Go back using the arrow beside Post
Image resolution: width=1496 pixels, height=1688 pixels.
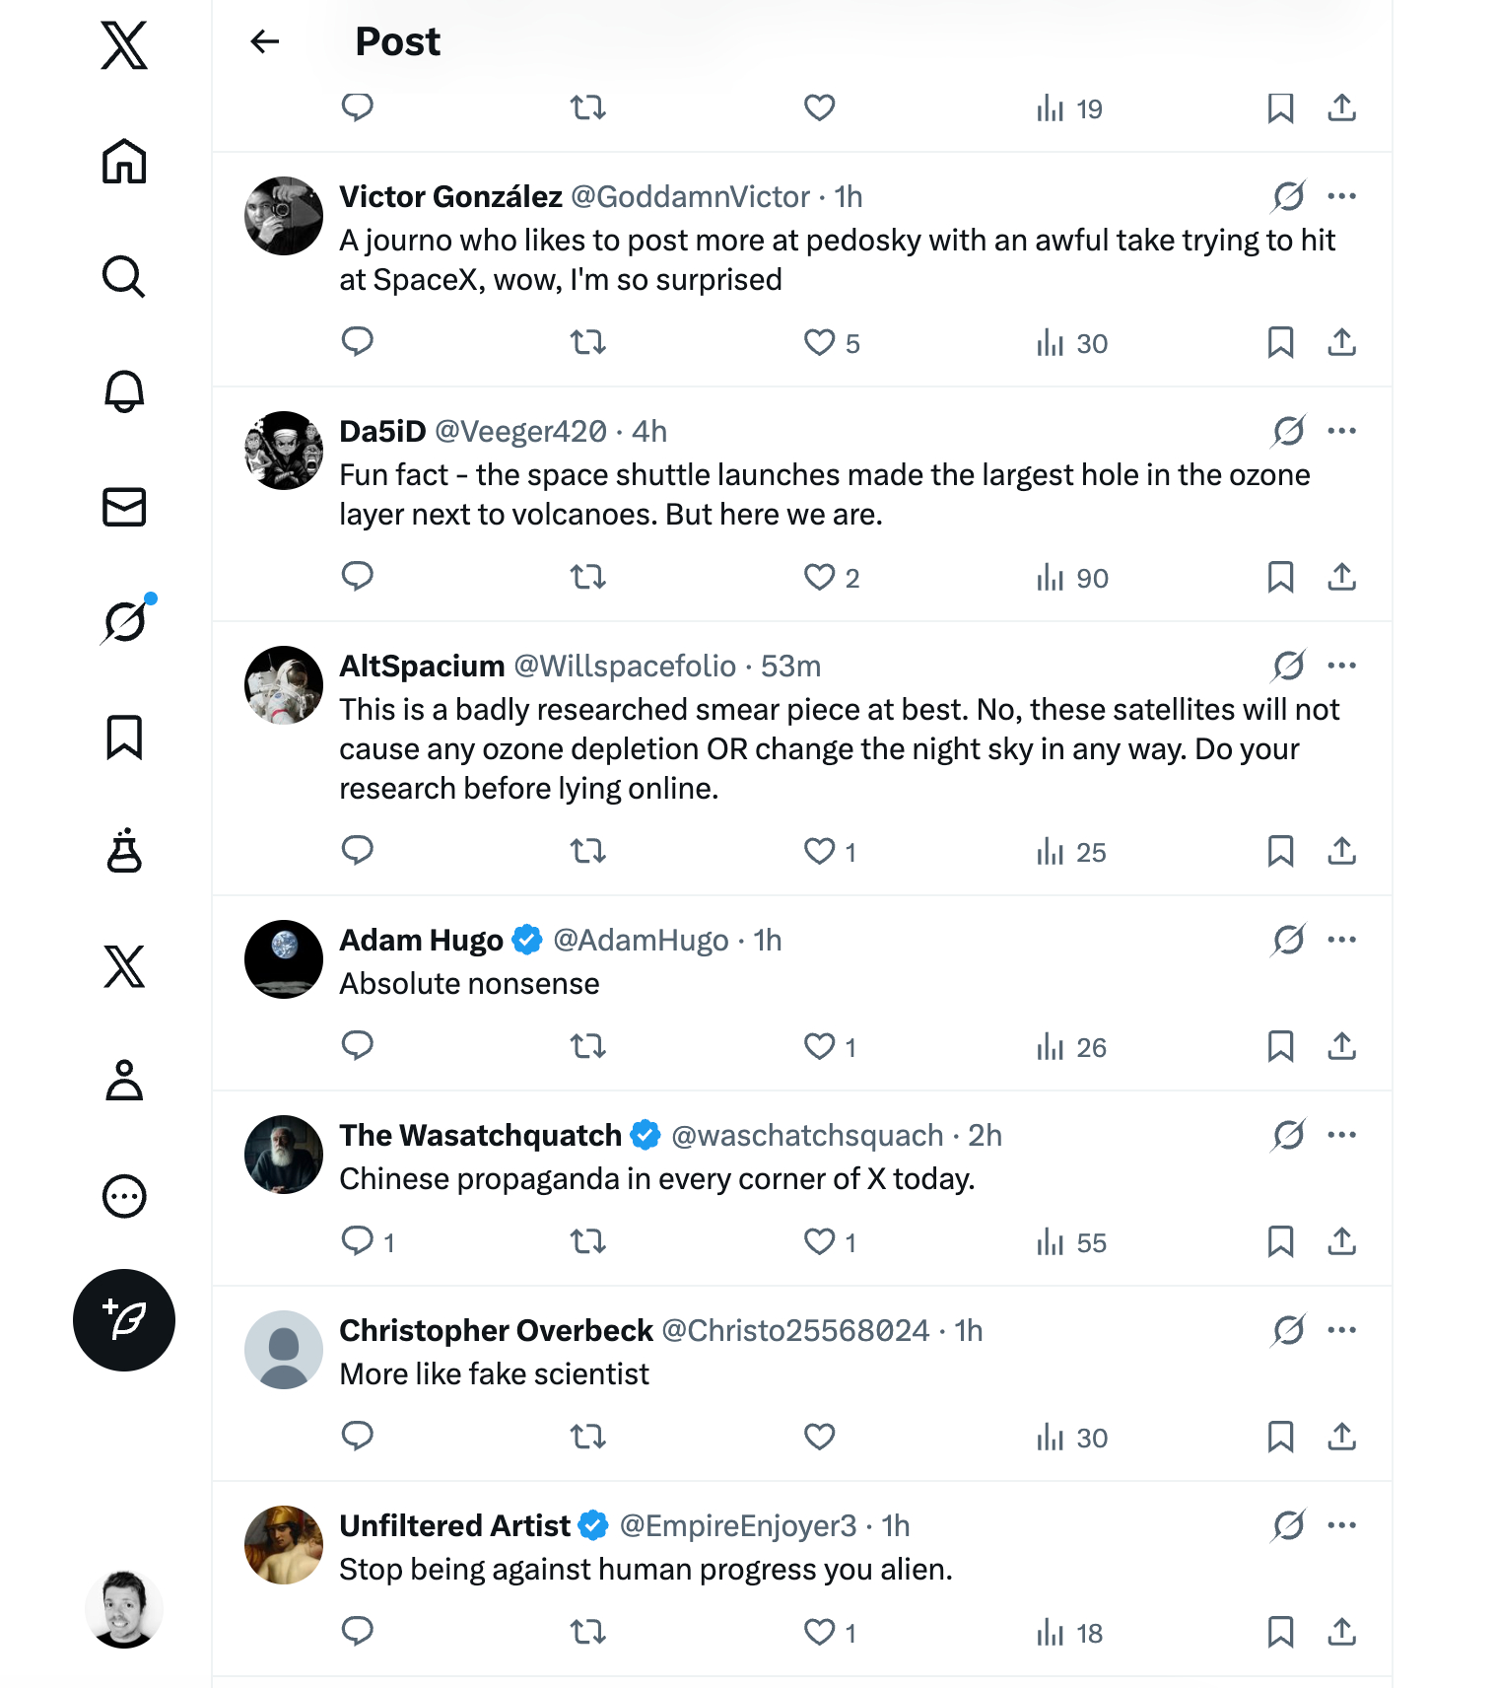(x=265, y=41)
